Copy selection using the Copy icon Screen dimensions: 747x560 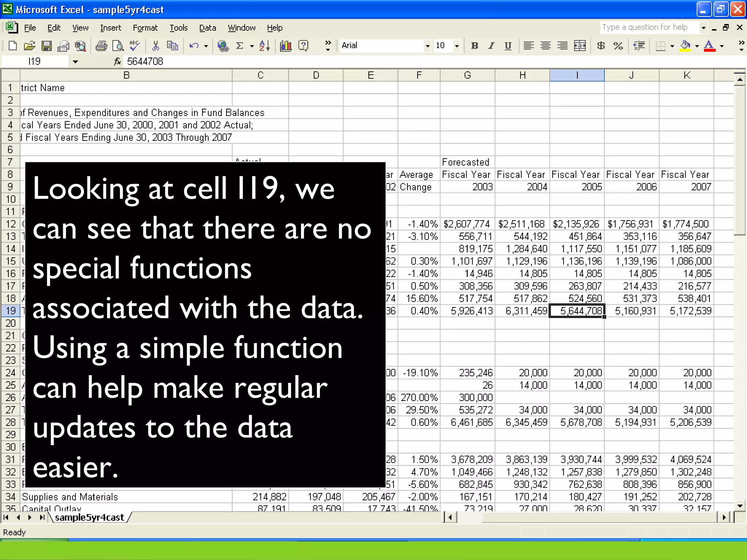tap(173, 46)
